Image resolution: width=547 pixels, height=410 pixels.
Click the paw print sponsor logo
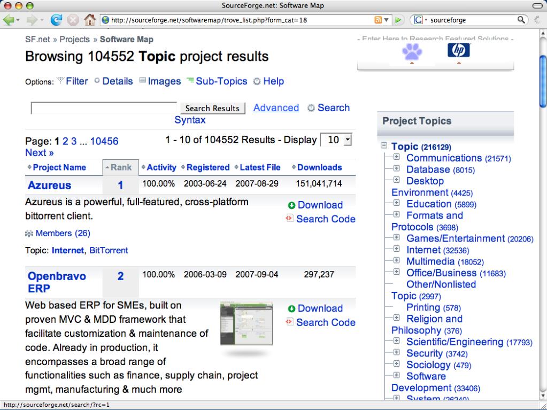(412, 51)
